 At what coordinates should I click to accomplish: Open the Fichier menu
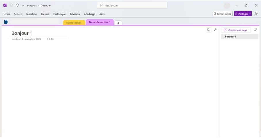[x=6, y=14]
